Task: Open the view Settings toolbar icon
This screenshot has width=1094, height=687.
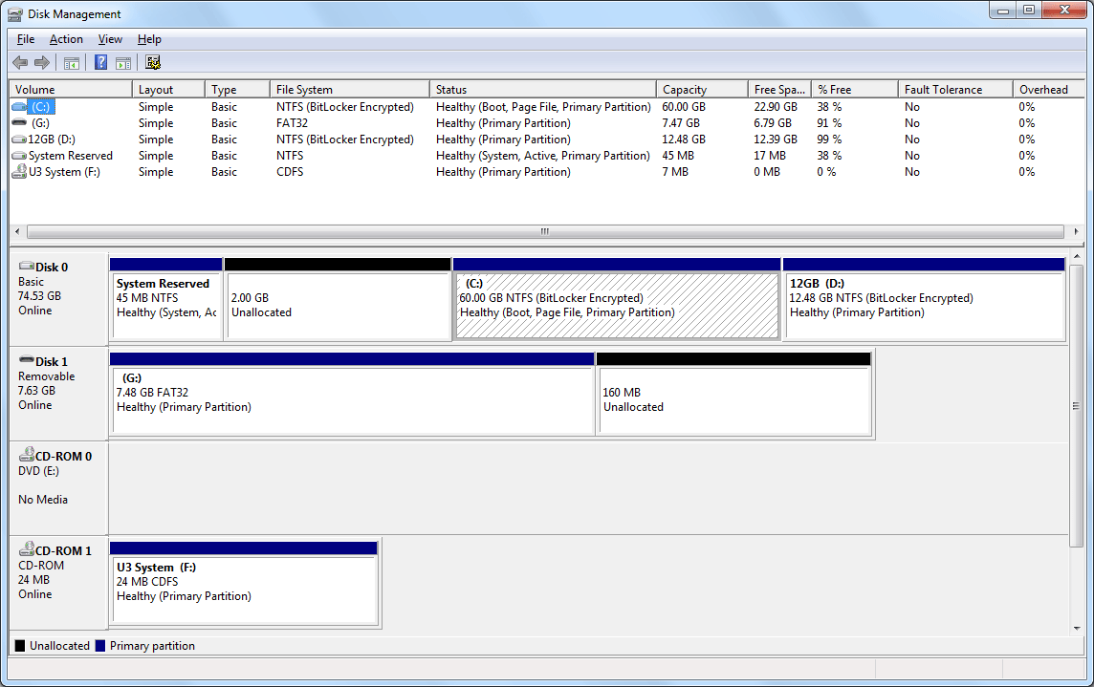Action: tap(153, 63)
